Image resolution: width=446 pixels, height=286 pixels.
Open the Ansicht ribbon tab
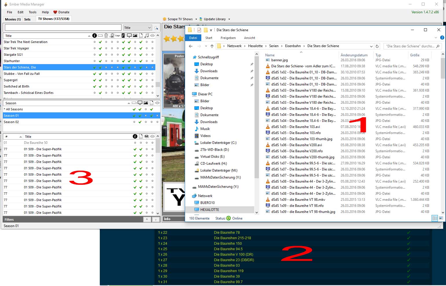click(249, 38)
